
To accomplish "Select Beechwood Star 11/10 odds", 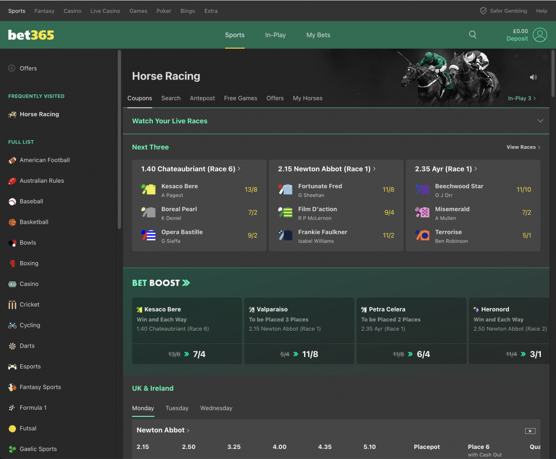I will (524, 189).
